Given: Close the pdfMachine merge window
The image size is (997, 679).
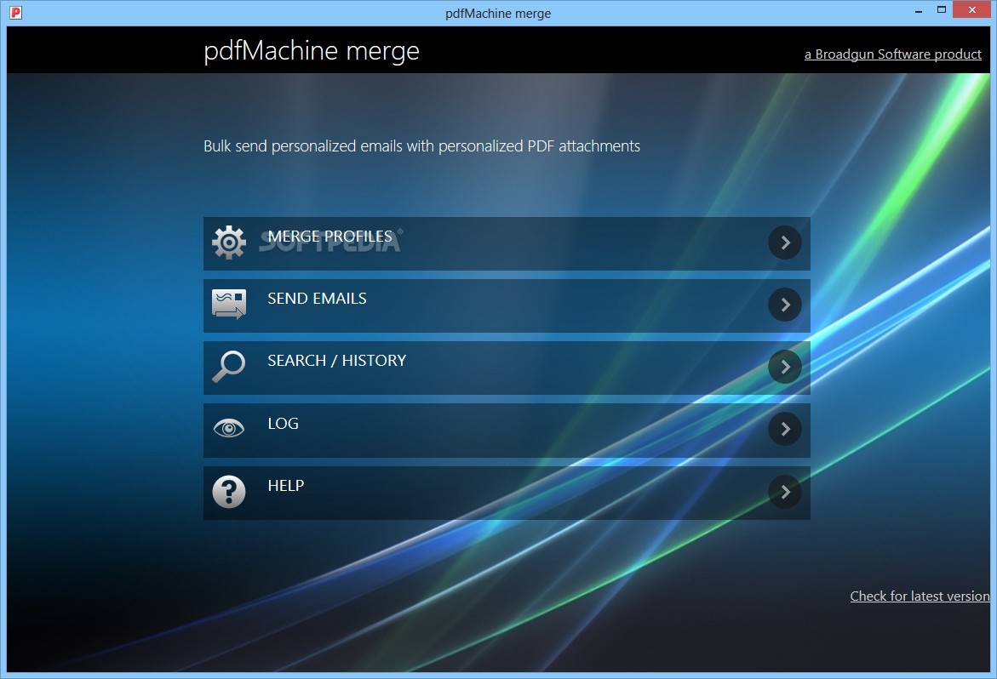Looking at the screenshot, I should click(x=971, y=9).
